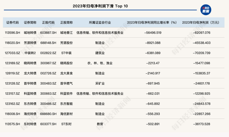Select the cell 龙大美食

[66, 73]
